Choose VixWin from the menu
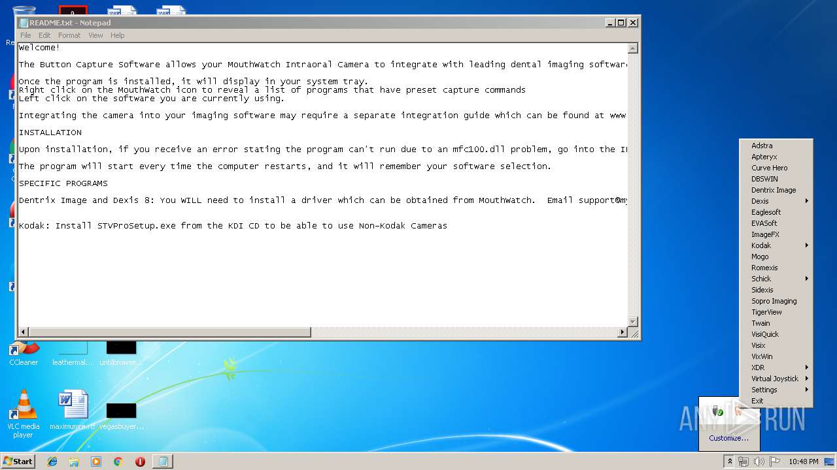Viewport: 837px width, 470px height. tap(776, 356)
